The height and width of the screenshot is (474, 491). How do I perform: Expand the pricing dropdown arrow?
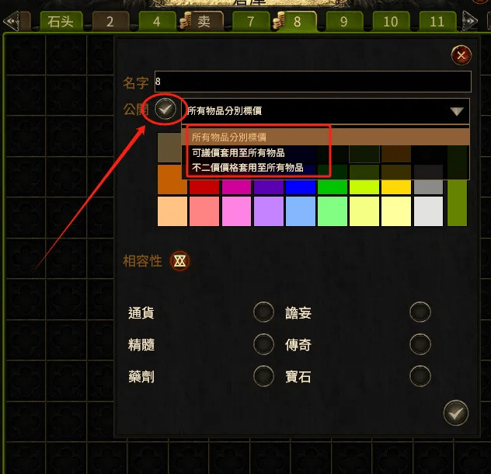[x=457, y=111]
